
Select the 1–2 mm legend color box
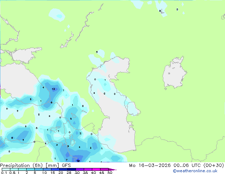(22, 169)
